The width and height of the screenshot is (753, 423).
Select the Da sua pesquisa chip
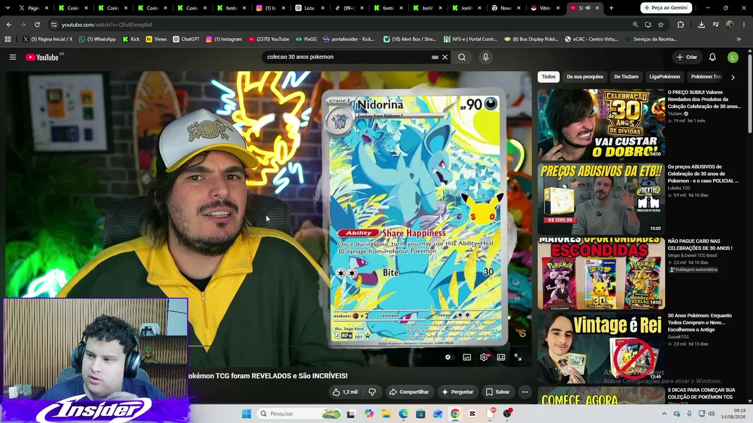(x=585, y=77)
